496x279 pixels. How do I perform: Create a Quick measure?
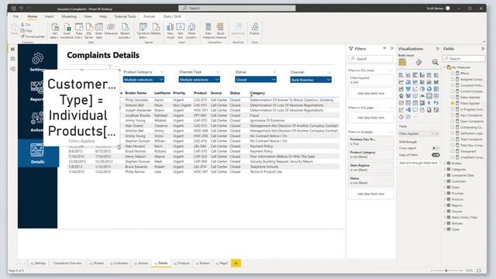(220, 31)
